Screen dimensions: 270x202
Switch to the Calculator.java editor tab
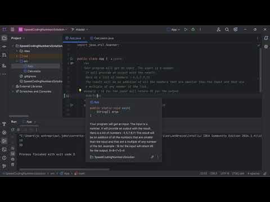click(102, 38)
